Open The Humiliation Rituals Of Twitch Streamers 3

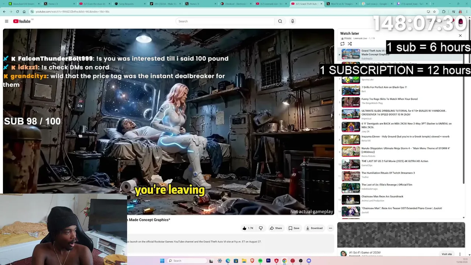coord(388,173)
